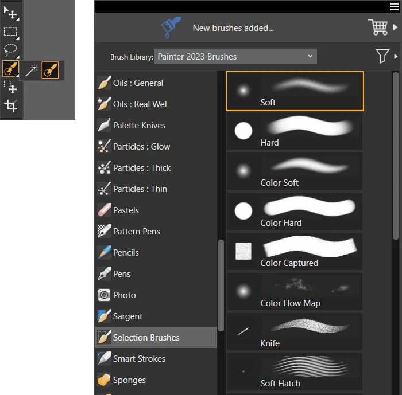This screenshot has height=395, width=402.
Task: Click the brush category list scrollbar
Action: (221, 286)
